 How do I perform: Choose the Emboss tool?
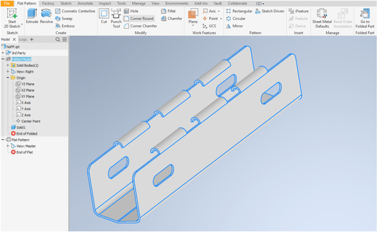[65, 26]
